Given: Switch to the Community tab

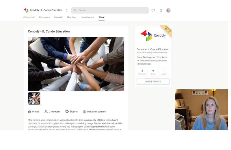Looking at the screenshot, I should 29,17.
